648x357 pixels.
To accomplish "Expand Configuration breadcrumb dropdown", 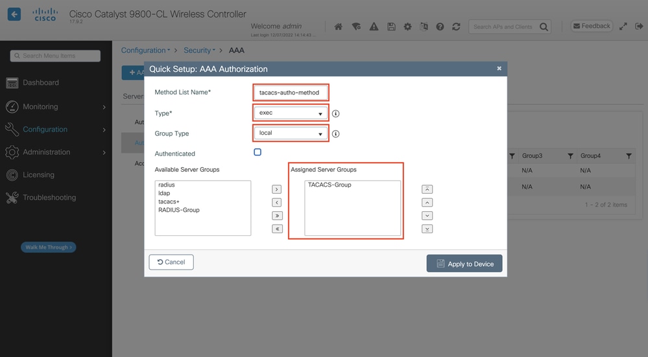I will click(x=145, y=51).
